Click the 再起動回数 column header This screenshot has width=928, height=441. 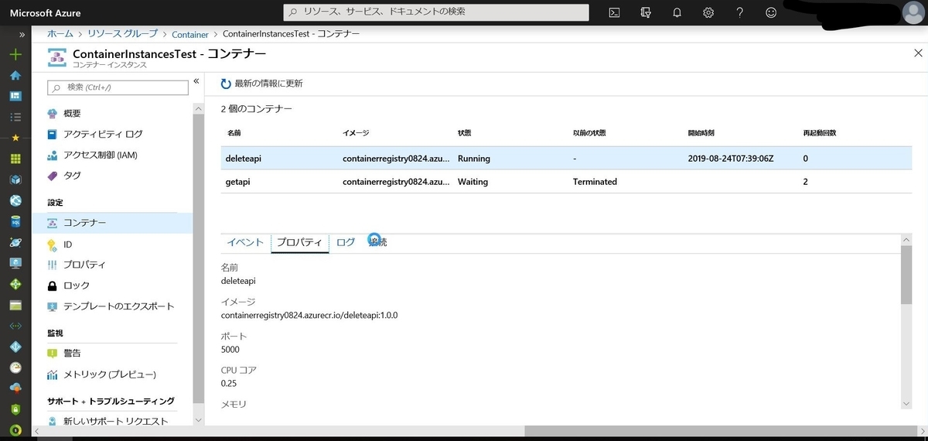pos(820,133)
